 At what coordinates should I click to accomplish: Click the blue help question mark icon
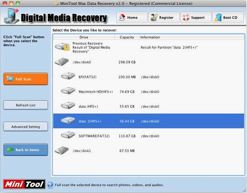[x=50, y=185]
